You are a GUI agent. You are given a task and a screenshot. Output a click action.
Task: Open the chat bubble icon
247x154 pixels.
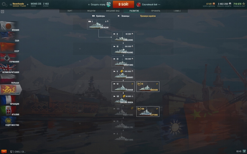pos(4,151)
